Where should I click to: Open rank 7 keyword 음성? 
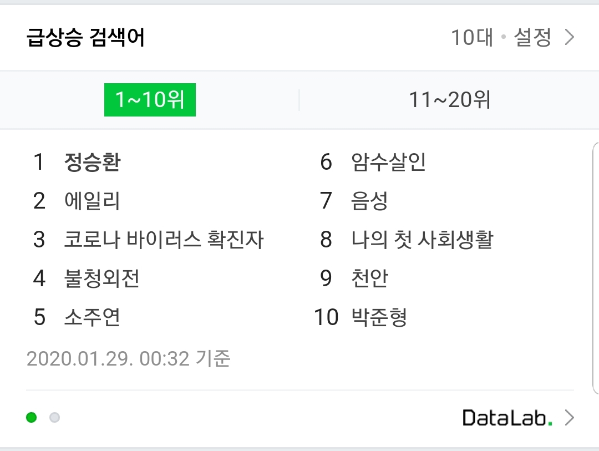click(x=370, y=201)
